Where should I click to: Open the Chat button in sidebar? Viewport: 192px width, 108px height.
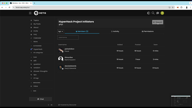click(41, 99)
